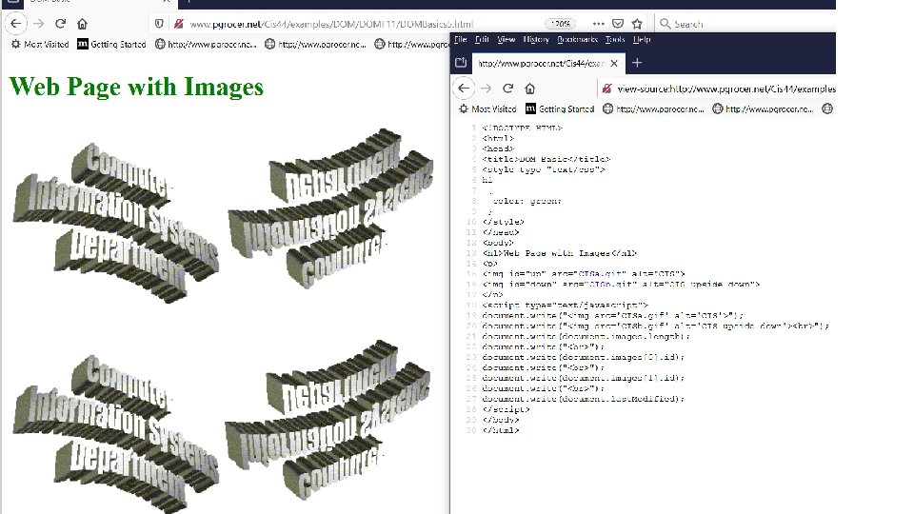
Task: Click source line script type="text/javascript"
Action: tap(565, 306)
